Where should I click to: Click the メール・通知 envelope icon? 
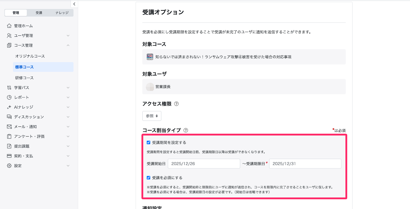click(x=9, y=127)
